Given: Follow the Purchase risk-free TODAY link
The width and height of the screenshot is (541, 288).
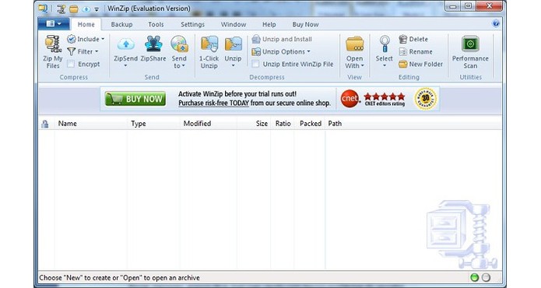Looking at the screenshot, I should (x=213, y=103).
